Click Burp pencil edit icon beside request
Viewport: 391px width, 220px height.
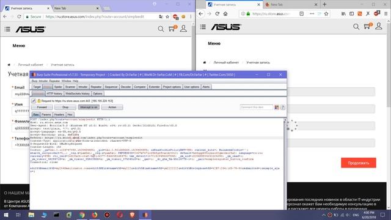[34, 101]
